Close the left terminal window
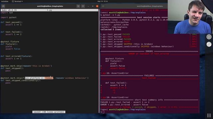The height and width of the screenshot is (119, 213). point(97,6)
